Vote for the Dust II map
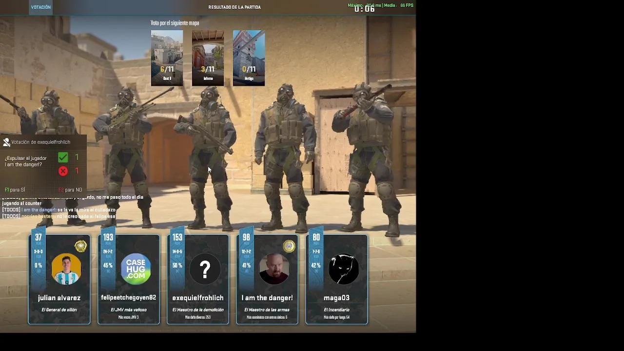The image size is (624, 351). [167, 58]
